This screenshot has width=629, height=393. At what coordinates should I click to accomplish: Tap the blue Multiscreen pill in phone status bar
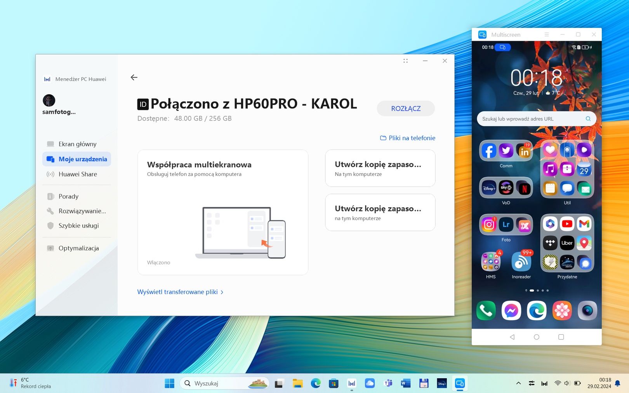tap(502, 47)
